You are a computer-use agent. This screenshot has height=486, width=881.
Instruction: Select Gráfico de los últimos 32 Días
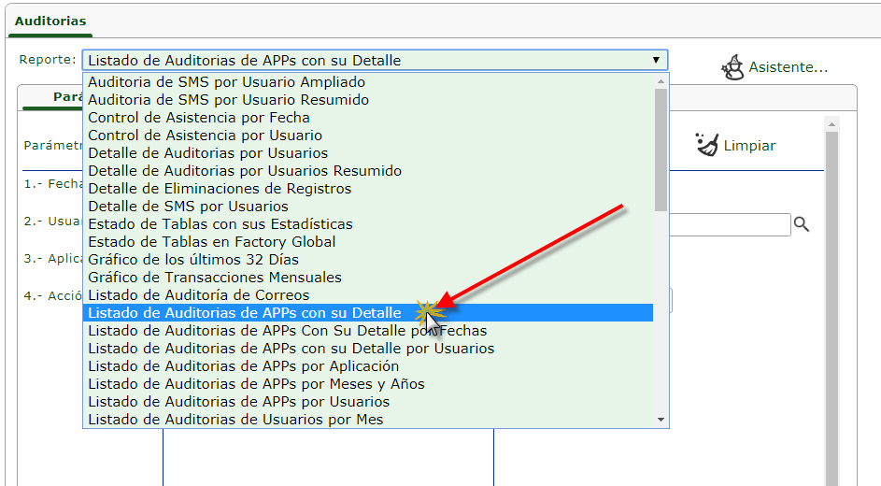tap(367, 260)
